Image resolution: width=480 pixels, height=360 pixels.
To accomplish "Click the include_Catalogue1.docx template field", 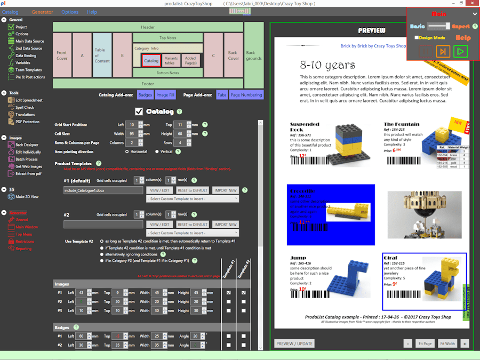I will (103, 190).
